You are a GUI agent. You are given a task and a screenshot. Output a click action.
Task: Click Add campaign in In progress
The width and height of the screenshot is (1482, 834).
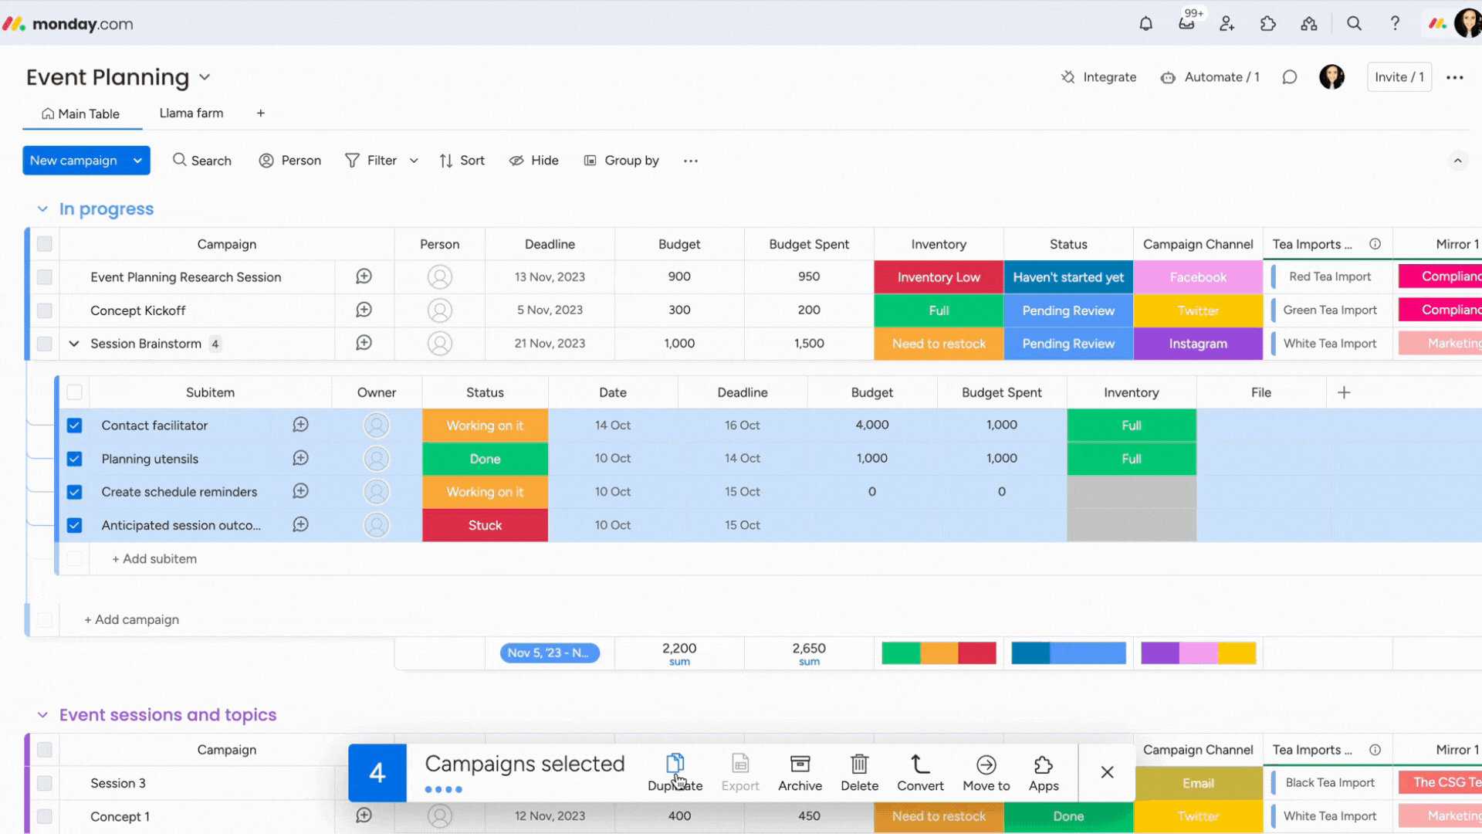pyautogui.click(x=131, y=619)
